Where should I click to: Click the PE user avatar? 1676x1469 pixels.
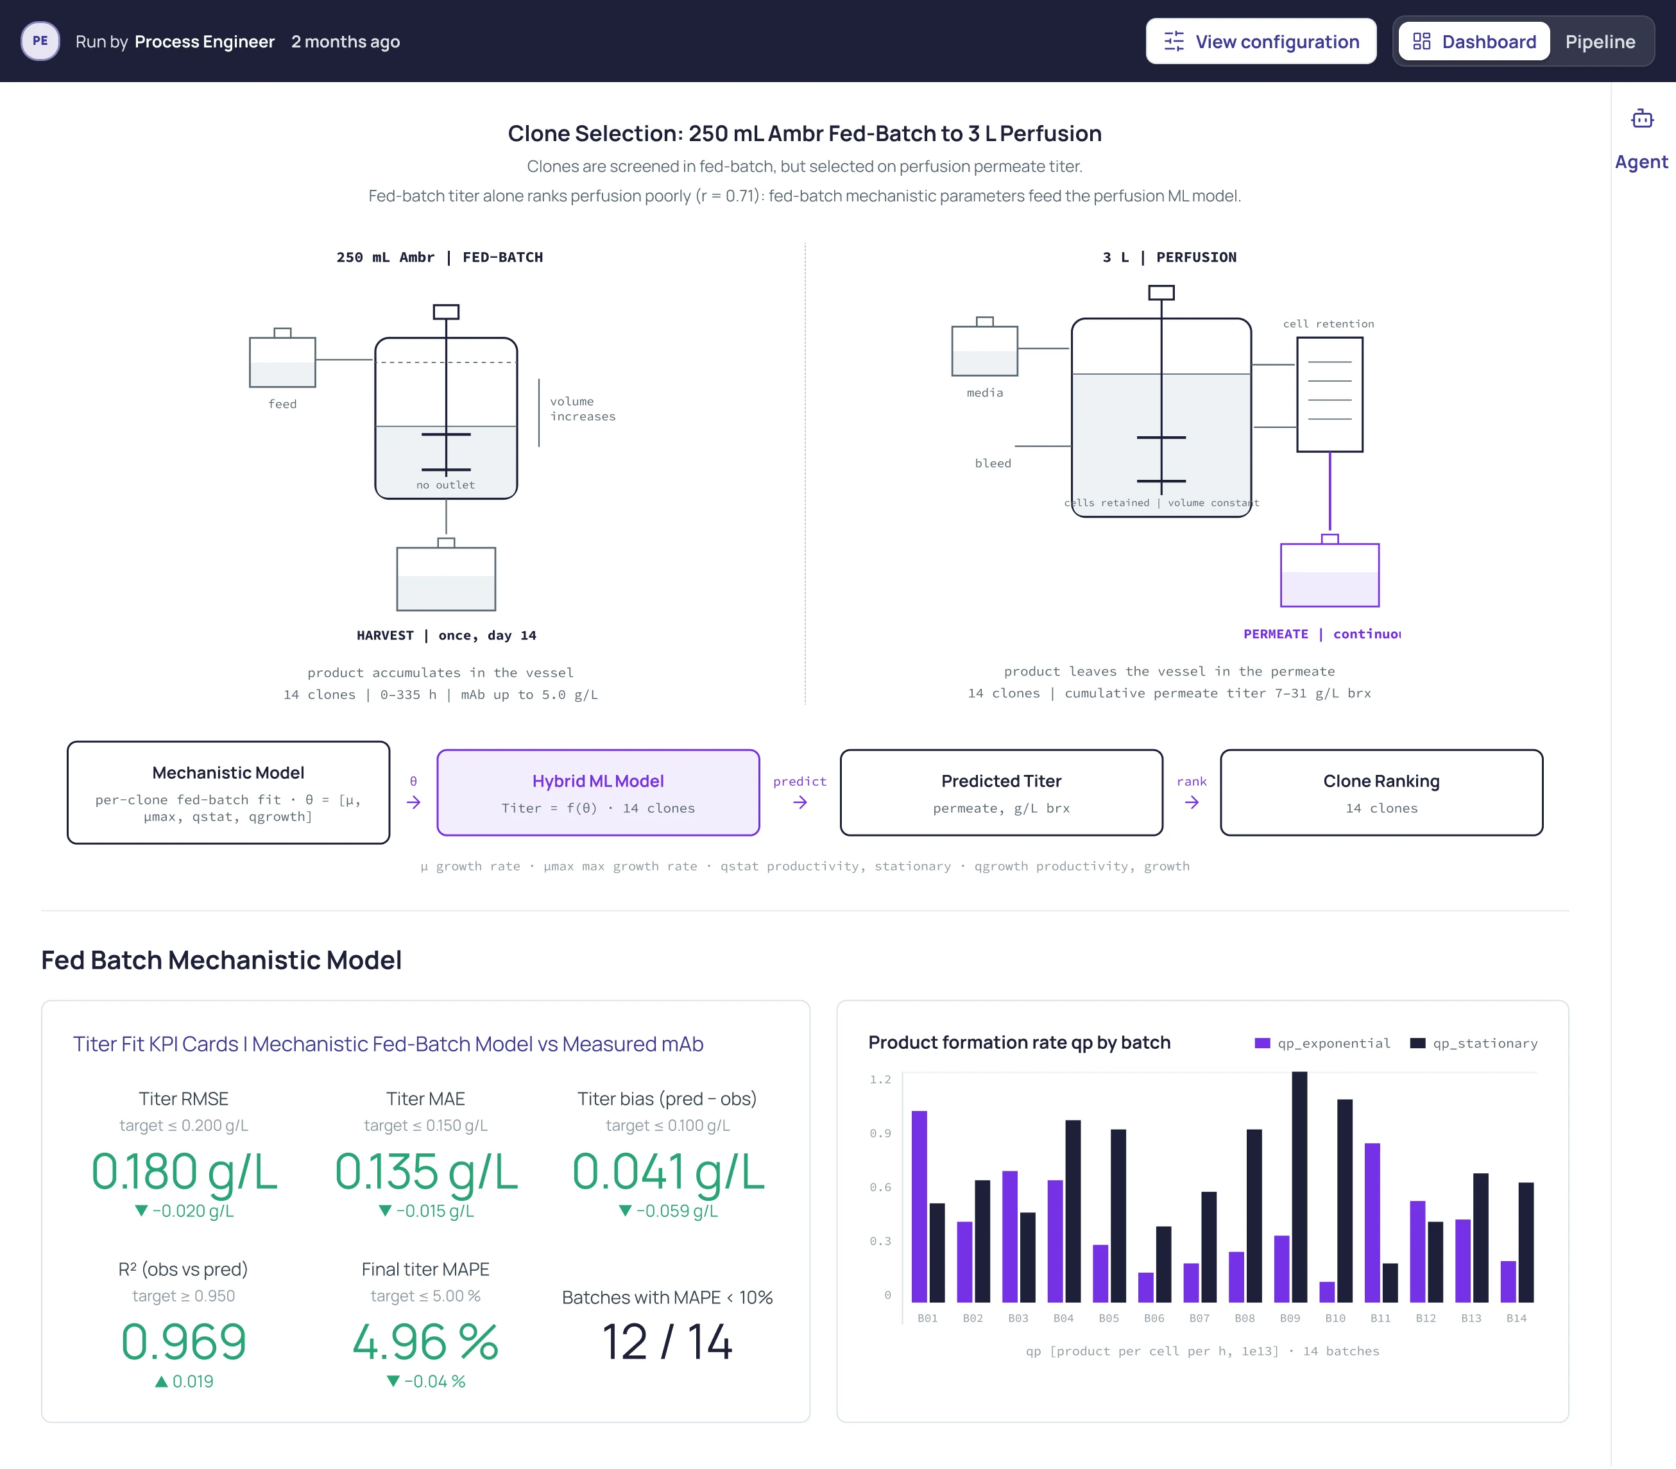click(40, 41)
